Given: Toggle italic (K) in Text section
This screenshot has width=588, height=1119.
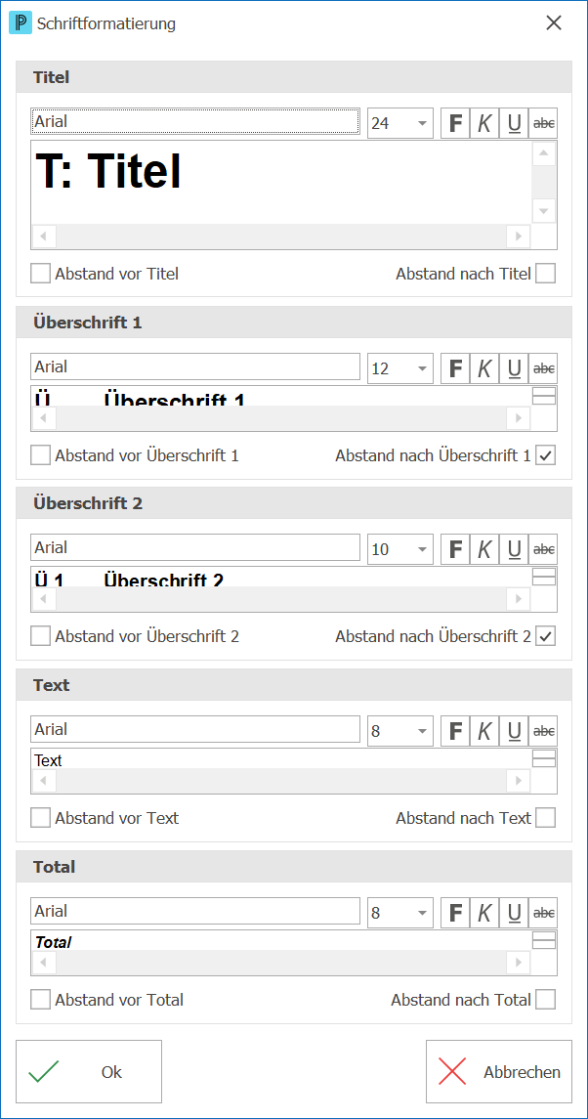Looking at the screenshot, I should 484,731.
